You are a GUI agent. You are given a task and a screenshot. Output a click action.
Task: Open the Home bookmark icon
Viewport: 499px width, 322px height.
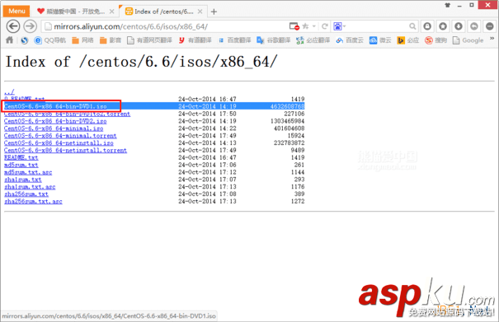click(10, 40)
